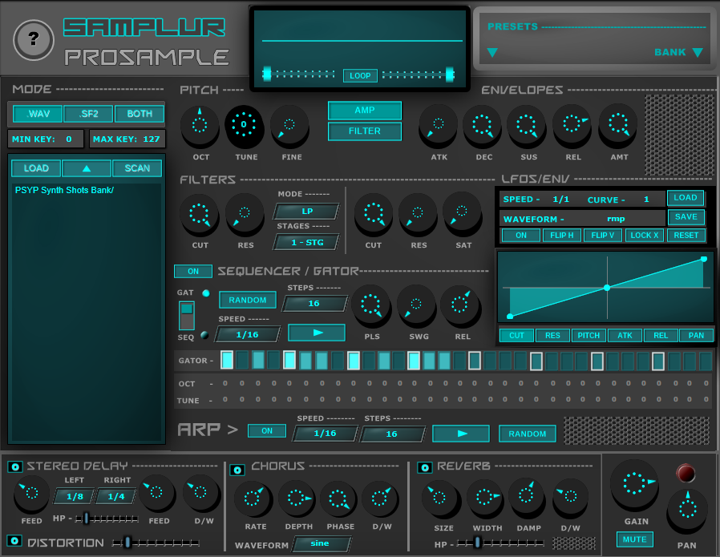Image resolution: width=720 pixels, height=557 pixels.
Task: Toggle the MUTE button
Action: [634, 539]
